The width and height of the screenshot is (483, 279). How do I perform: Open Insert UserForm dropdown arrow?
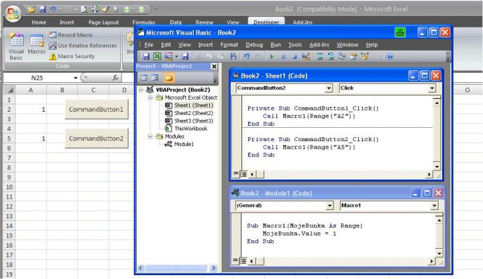[176, 57]
